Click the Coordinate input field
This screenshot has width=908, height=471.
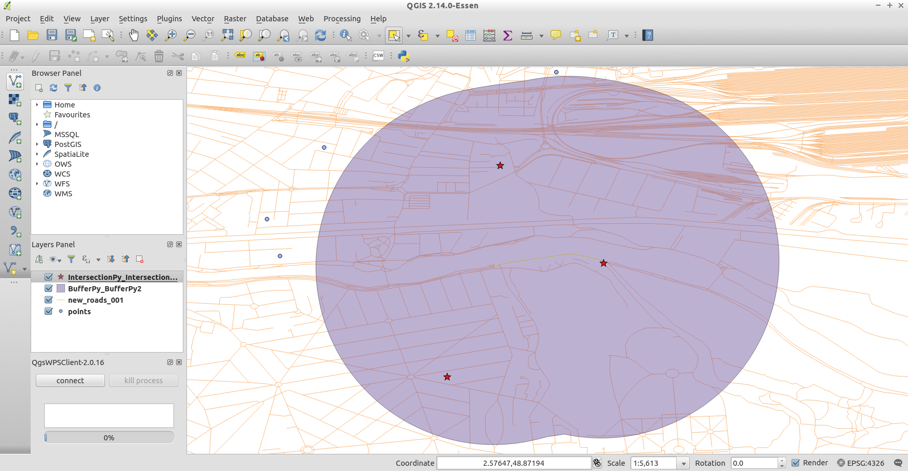(x=514, y=463)
